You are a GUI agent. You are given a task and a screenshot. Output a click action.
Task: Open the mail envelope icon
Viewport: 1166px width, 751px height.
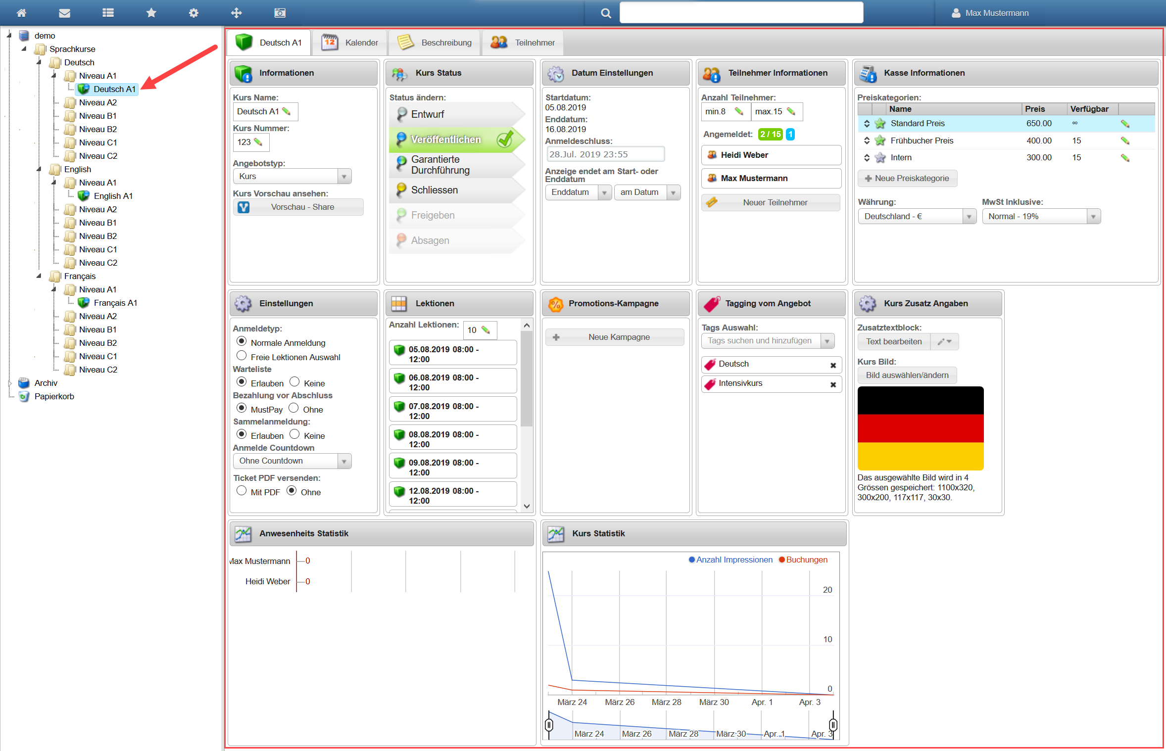tap(64, 13)
